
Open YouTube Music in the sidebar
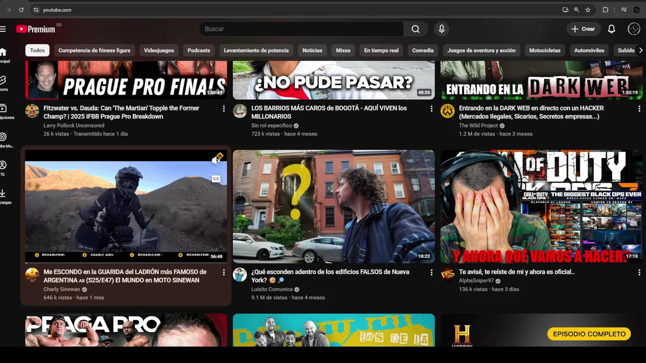[3, 140]
